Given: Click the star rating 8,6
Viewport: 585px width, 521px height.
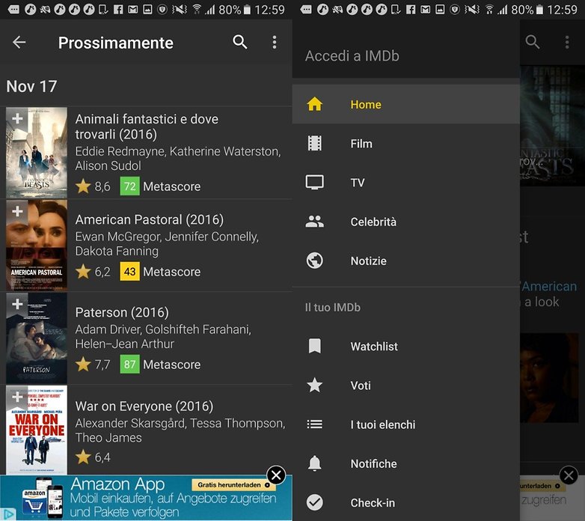Looking at the screenshot, I should click(x=93, y=186).
